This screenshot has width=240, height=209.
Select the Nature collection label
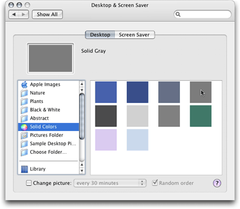click(38, 93)
